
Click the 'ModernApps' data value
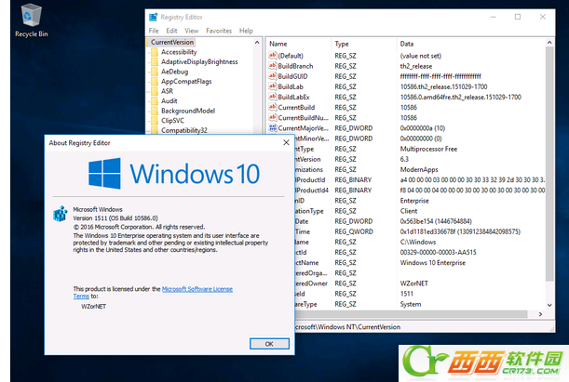(419, 169)
